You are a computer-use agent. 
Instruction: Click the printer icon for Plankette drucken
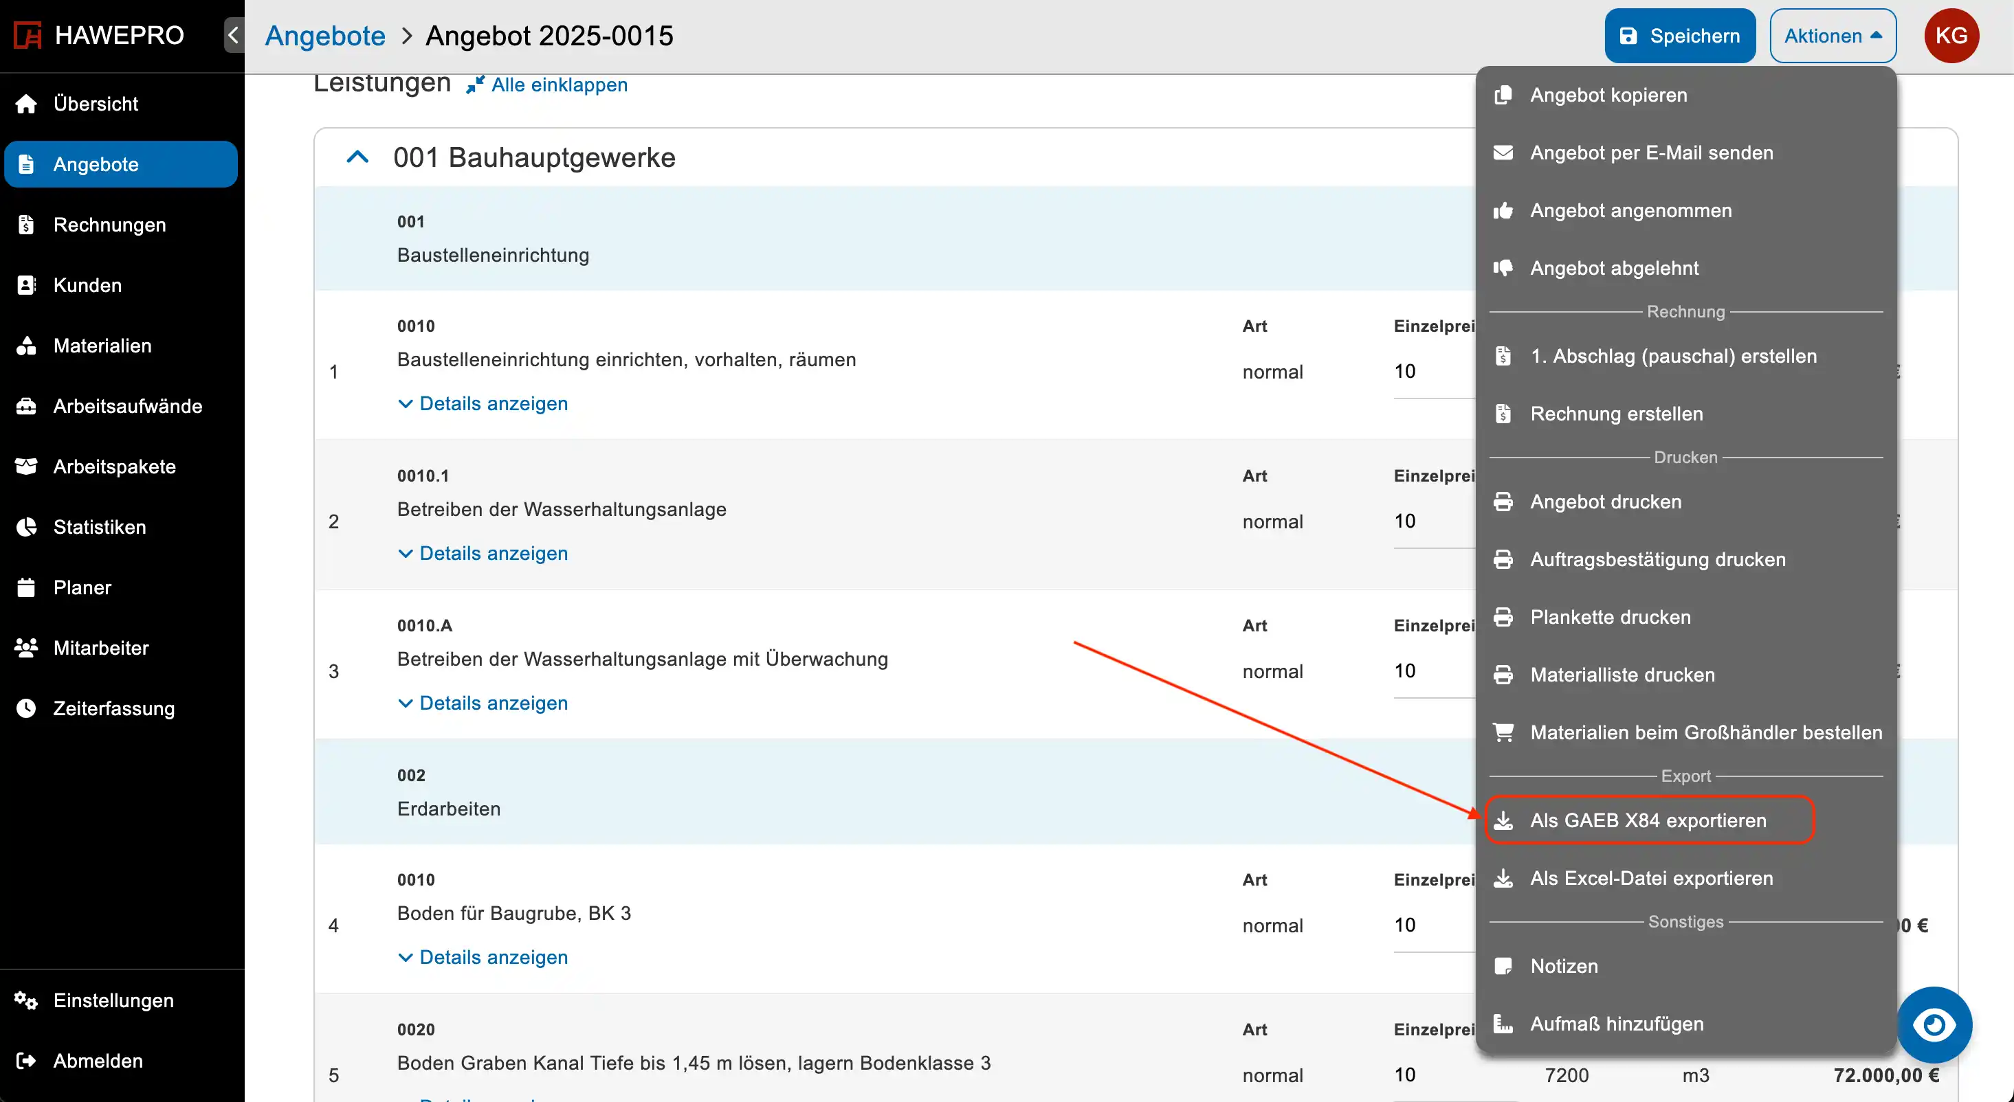click(x=1503, y=618)
